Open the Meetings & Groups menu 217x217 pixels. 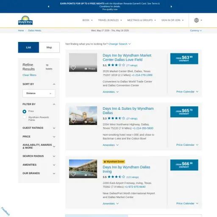pos(142,20)
